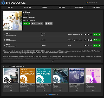The height and width of the screenshot is (98, 104).
Task: Play track 1 Elgone Remix
Action: (85, 34)
